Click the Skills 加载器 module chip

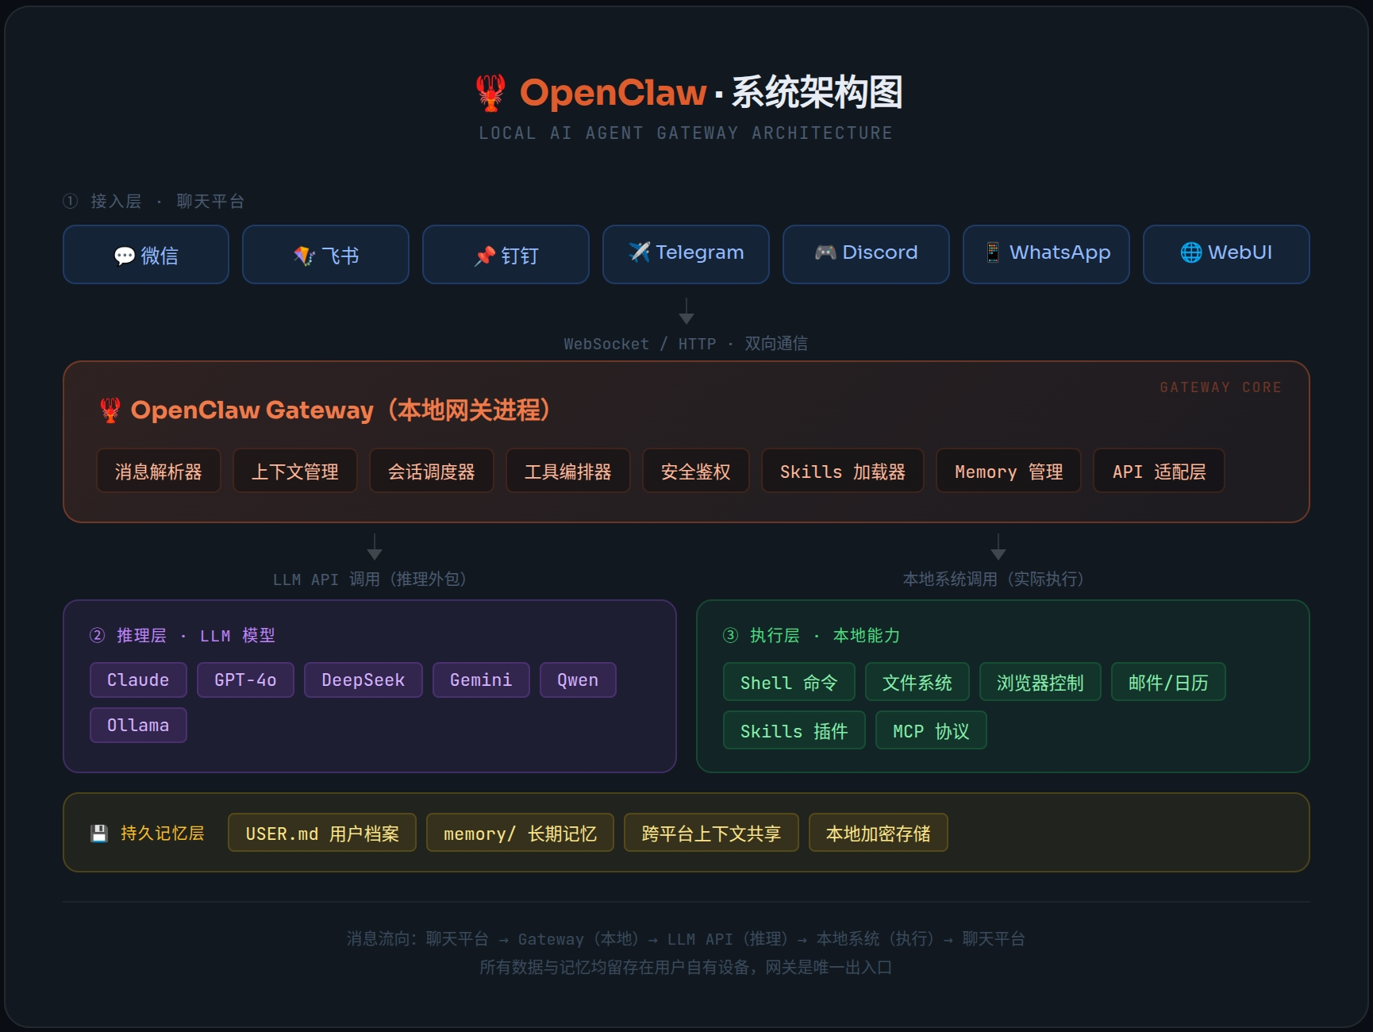click(843, 471)
